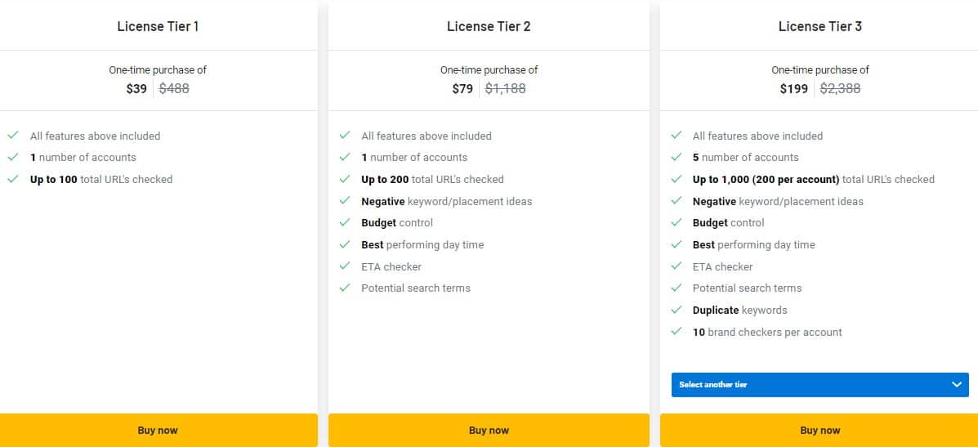Click the checkmark beside Tier 2 Budget control
This screenshot has width=978, height=447.
click(x=345, y=222)
